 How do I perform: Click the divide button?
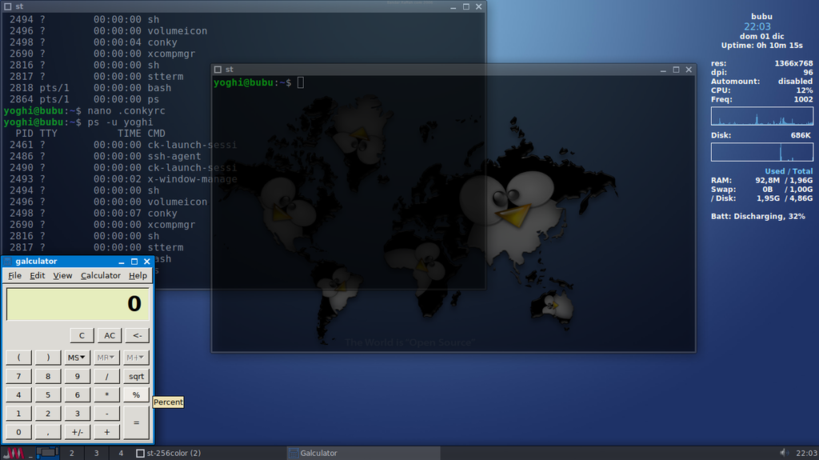coord(106,376)
